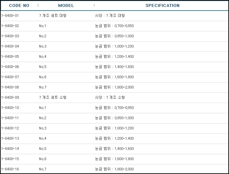Viewport: 229px width, 174px height.
Task: Click code 1-6400-12
Action: tap(10, 128)
